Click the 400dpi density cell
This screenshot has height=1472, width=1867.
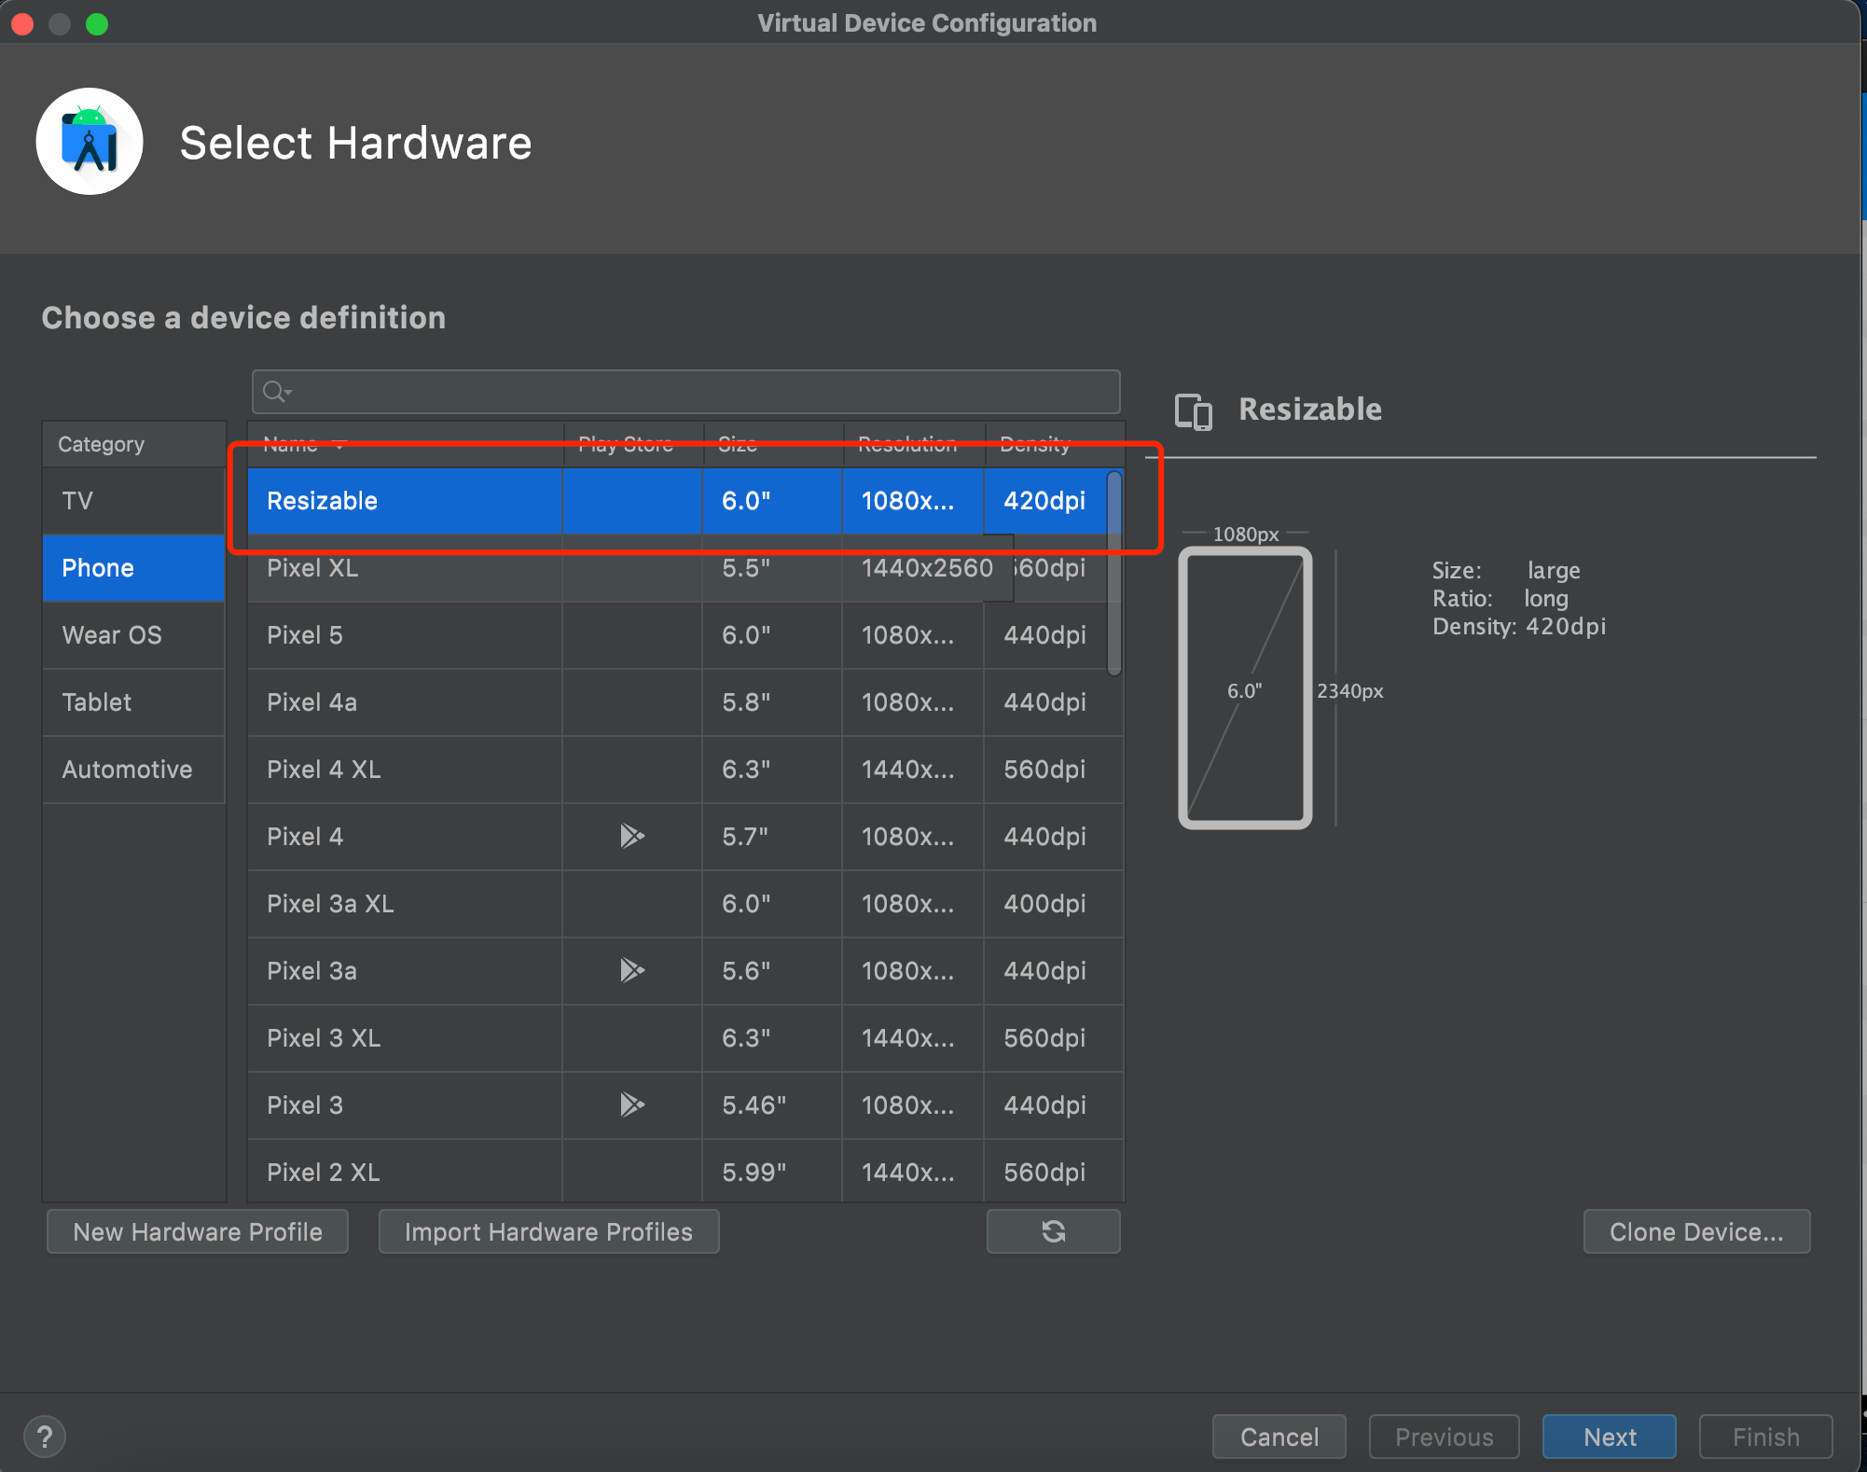pos(1053,904)
